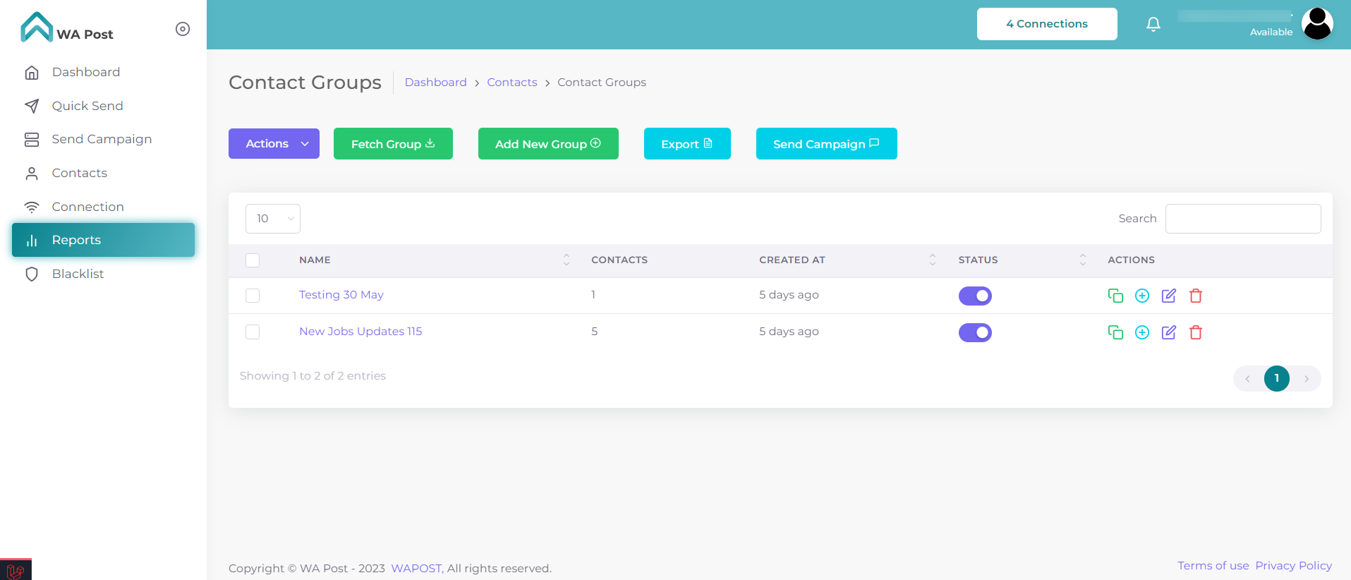Delete the New Jobs Updates 115 group
The height and width of the screenshot is (580, 1351).
(x=1195, y=332)
